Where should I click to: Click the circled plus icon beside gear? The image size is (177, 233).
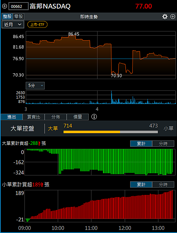tap(173, 16)
